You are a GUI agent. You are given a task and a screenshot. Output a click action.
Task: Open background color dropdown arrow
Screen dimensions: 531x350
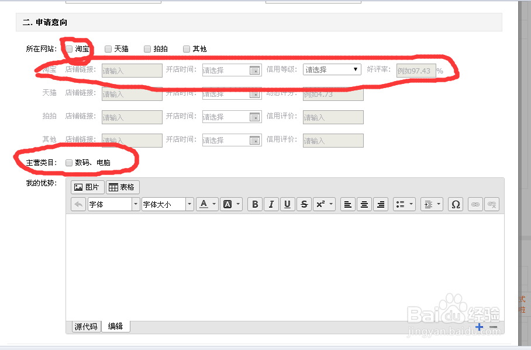tap(239, 204)
